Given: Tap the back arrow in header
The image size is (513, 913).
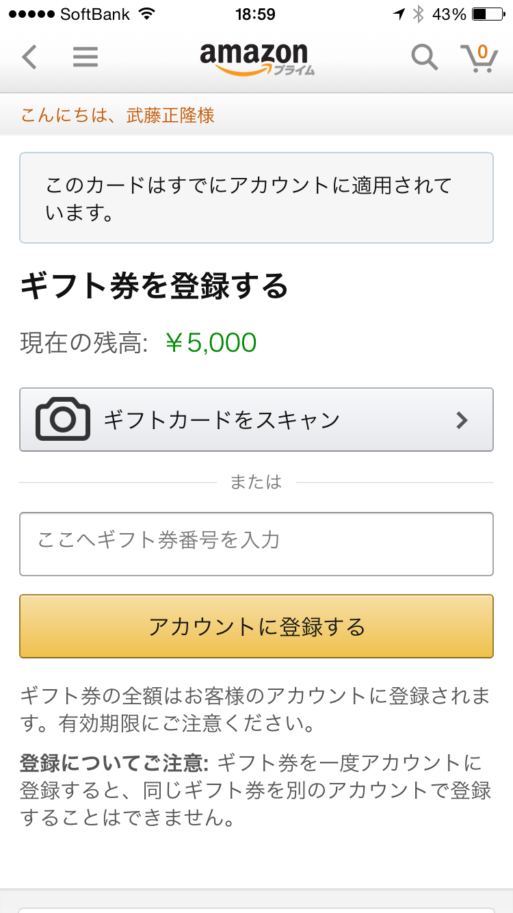Looking at the screenshot, I should pos(29,57).
